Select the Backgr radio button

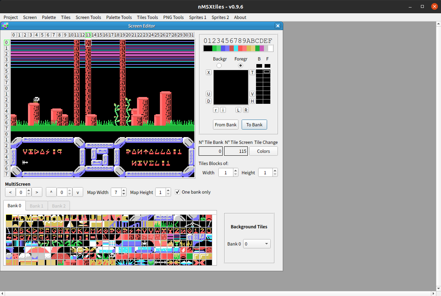click(219, 65)
